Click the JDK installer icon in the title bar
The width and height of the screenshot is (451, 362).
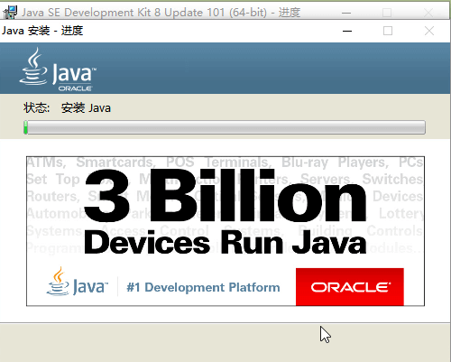coord(10,13)
